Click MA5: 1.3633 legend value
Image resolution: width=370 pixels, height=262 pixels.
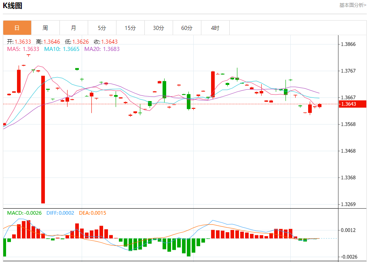(23, 49)
